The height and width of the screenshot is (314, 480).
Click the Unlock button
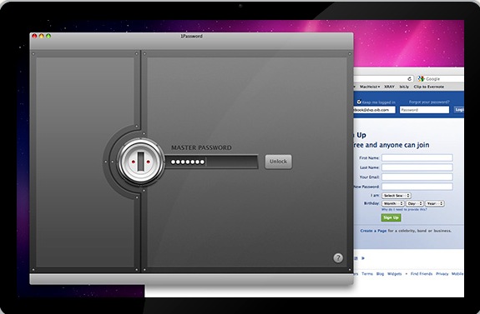(278, 162)
